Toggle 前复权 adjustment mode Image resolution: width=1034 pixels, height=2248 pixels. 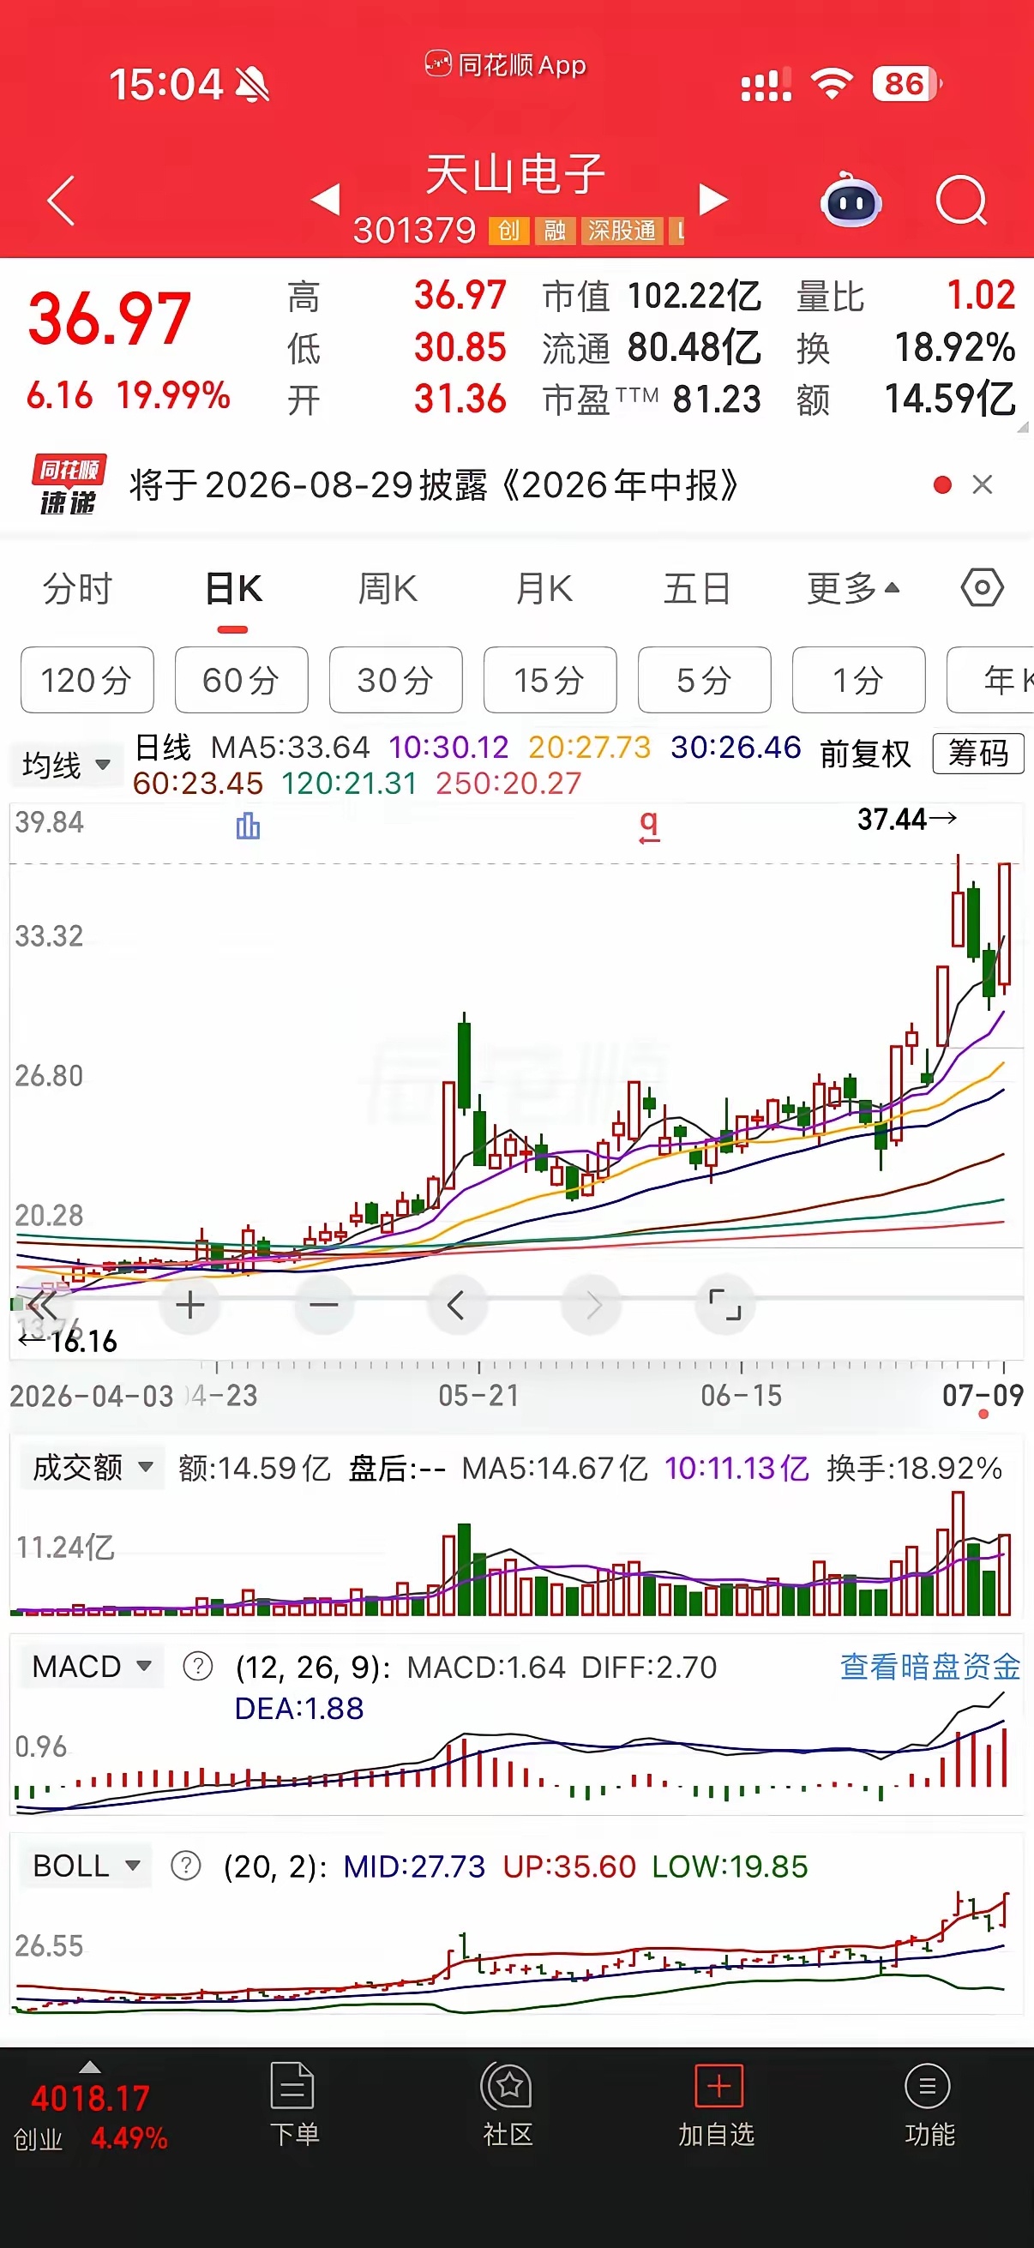point(865,753)
